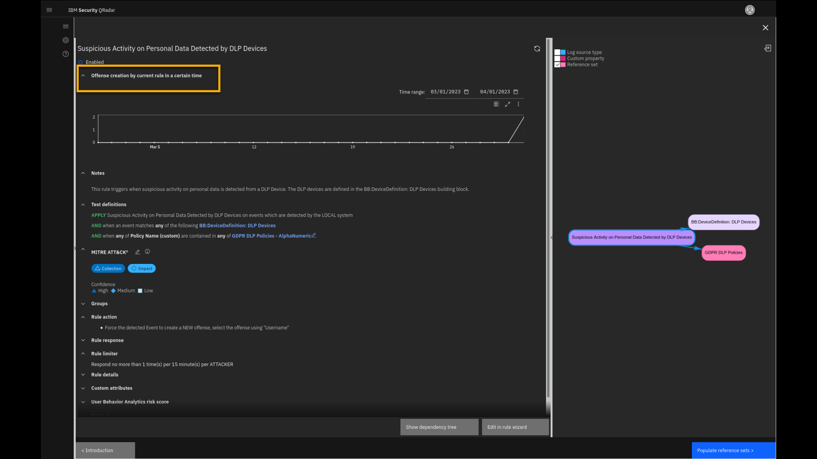Click the export icon at top right of graph
817x459 pixels.
[768, 48]
